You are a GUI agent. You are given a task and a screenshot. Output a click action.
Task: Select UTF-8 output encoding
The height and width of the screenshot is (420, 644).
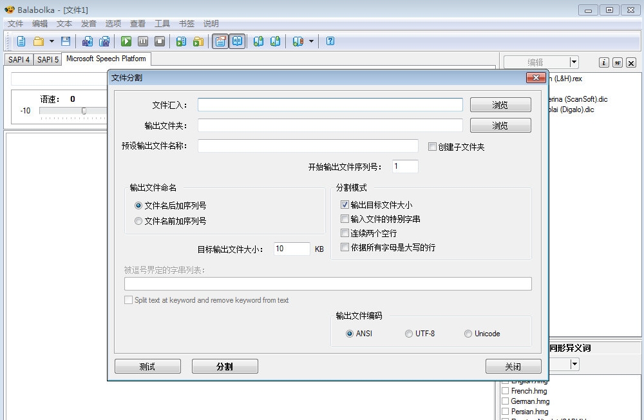409,334
